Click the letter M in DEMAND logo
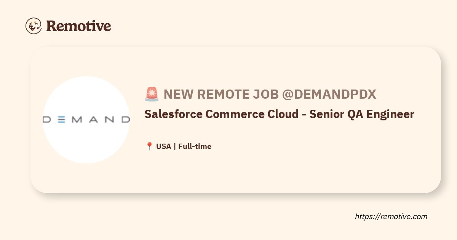The width and height of the screenshot is (457, 240). pyautogui.click(x=77, y=120)
